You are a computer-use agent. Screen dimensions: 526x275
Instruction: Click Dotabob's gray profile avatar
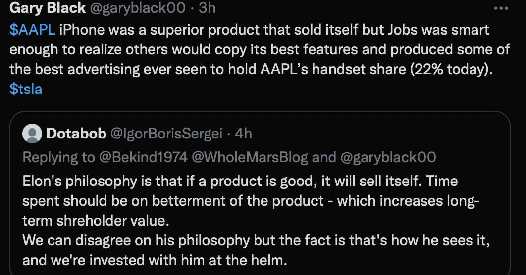coord(33,134)
